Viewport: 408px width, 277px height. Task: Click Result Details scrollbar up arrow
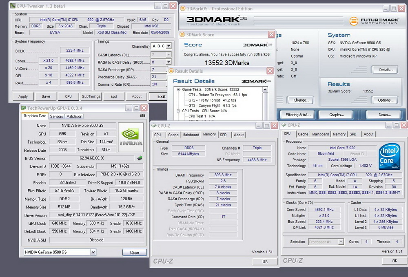(x=265, y=90)
